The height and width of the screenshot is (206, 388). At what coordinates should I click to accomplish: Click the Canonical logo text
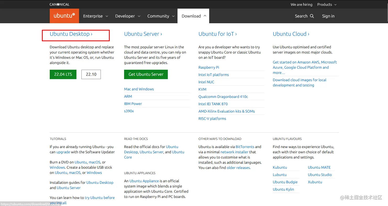59,4
